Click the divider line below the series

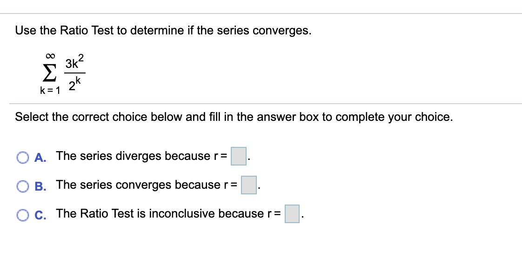point(265,103)
